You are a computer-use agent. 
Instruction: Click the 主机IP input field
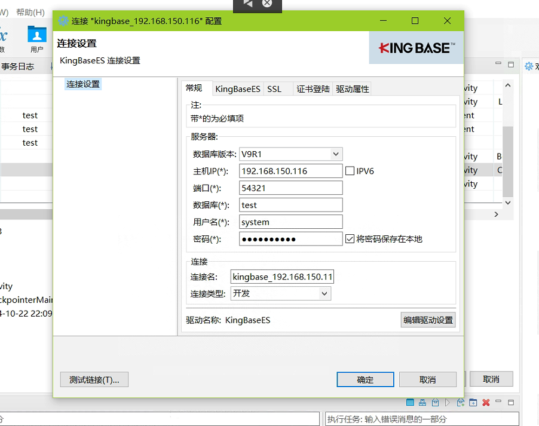coord(290,171)
